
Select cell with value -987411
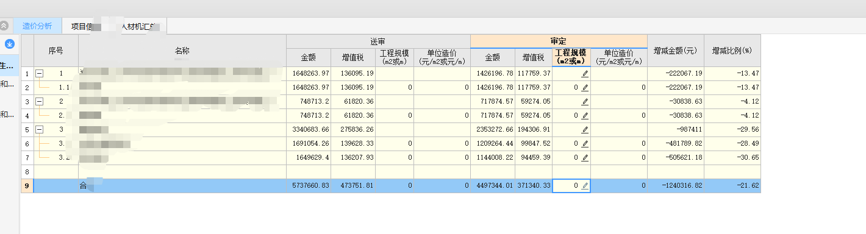pyautogui.click(x=675, y=129)
